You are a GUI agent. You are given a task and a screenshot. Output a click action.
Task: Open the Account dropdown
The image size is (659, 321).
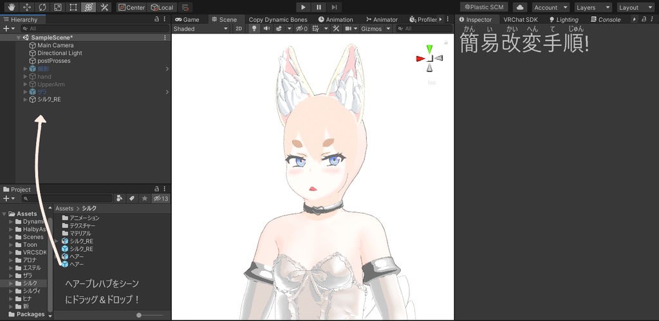pos(551,7)
